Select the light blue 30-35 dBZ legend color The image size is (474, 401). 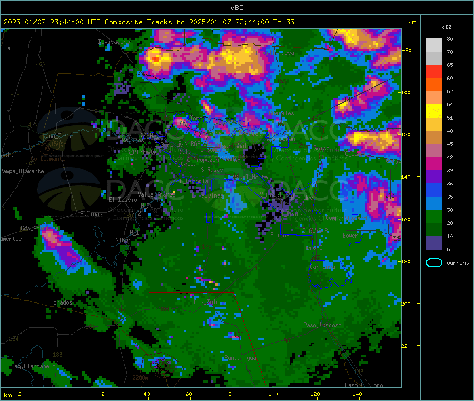coord(434,203)
